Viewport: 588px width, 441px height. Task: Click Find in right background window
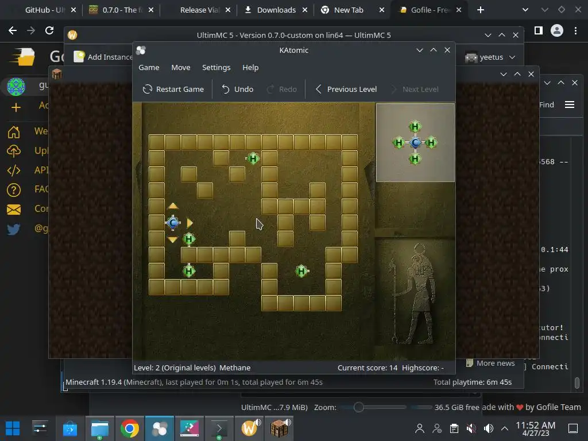[547, 105]
